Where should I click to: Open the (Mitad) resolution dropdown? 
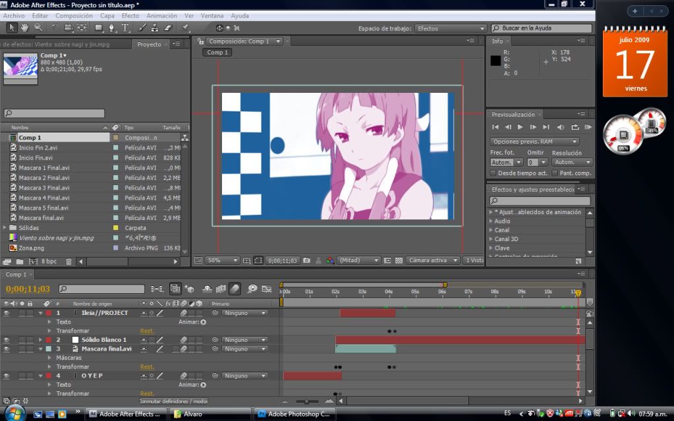(x=359, y=260)
